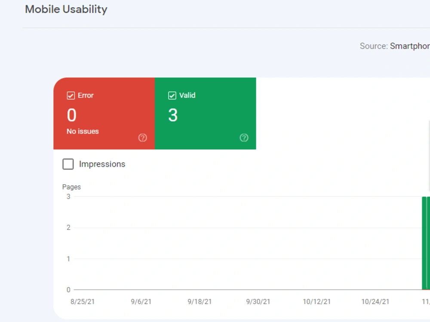Click the 9/18/21 date label

[x=200, y=302]
